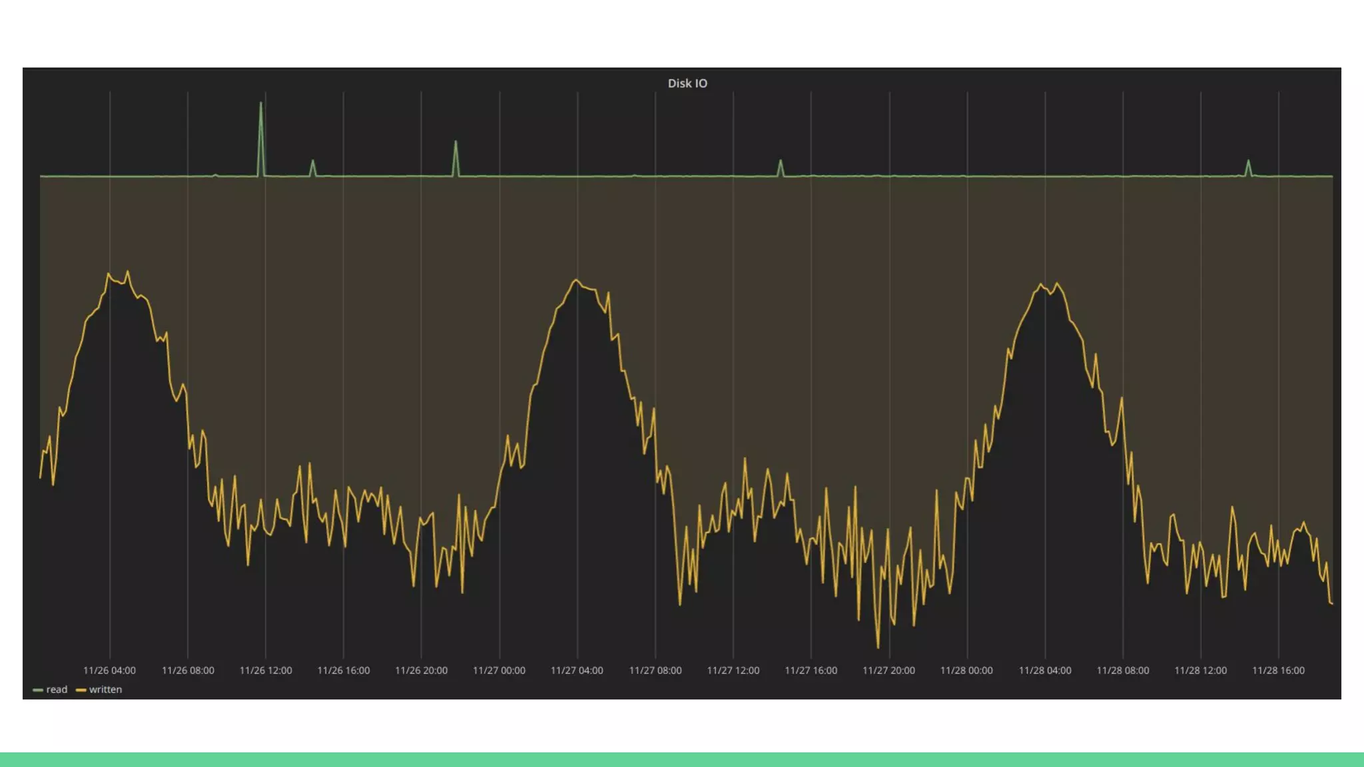The height and width of the screenshot is (767, 1364).
Task: Click the 11/27 20:00 axis label
Action: pyautogui.click(x=888, y=670)
